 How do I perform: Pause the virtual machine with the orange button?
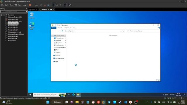point(30,5)
